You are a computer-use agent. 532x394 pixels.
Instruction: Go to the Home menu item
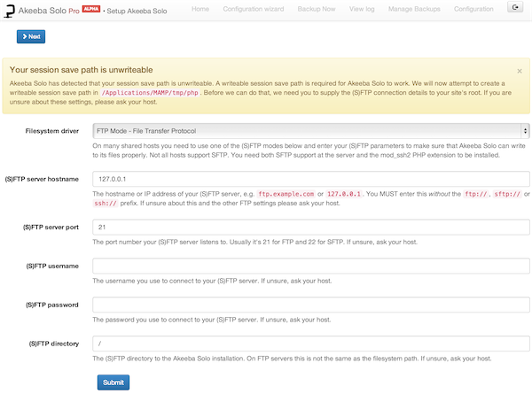point(200,9)
